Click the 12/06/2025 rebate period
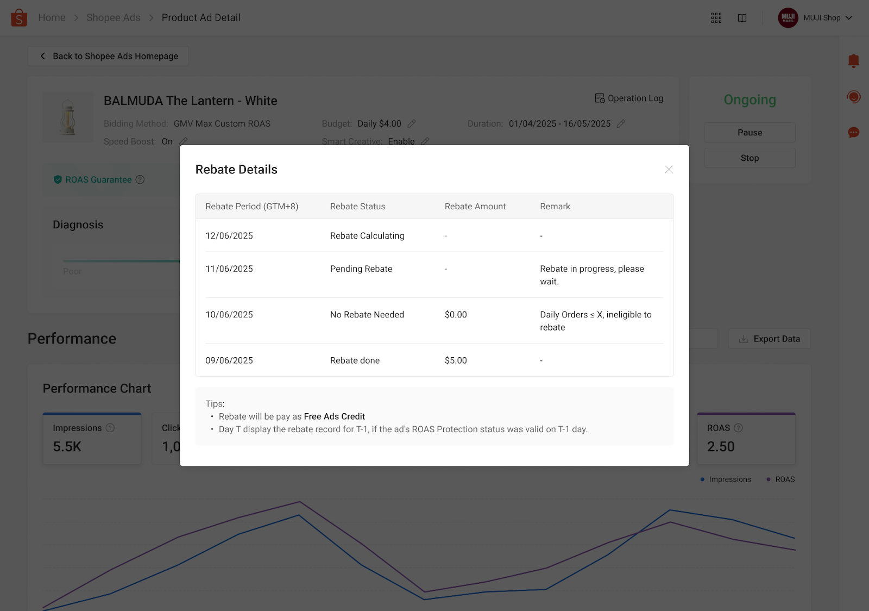This screenshot has height=611, width=869. click(229, 236)
